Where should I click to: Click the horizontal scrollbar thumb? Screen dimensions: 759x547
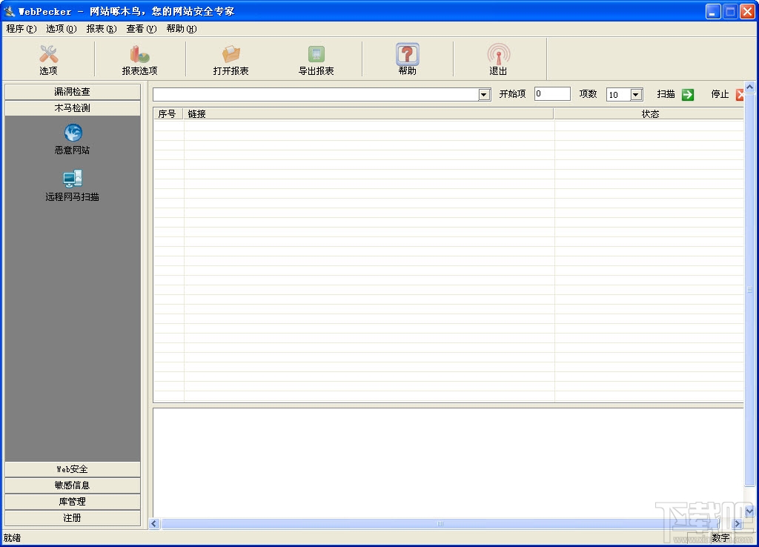click(x=440, y=524)
